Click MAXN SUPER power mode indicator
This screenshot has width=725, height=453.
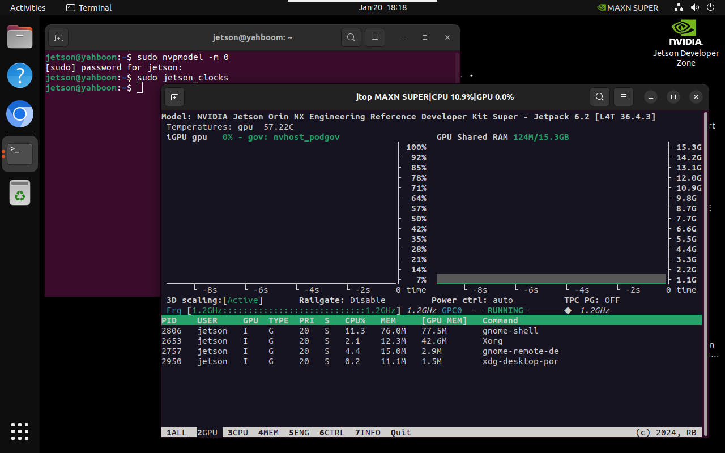(x=628, y=8)
